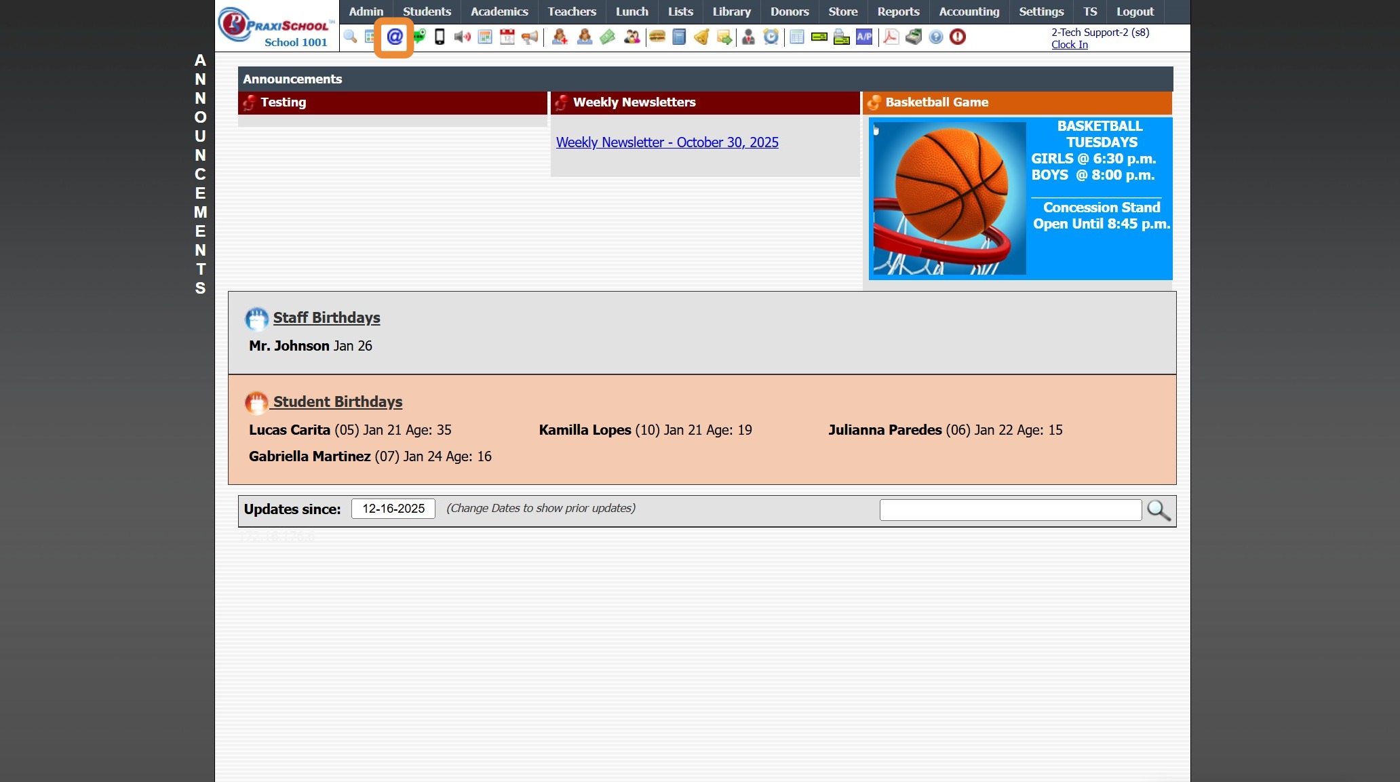Click the Clock In link

(x=1069, y=45)
